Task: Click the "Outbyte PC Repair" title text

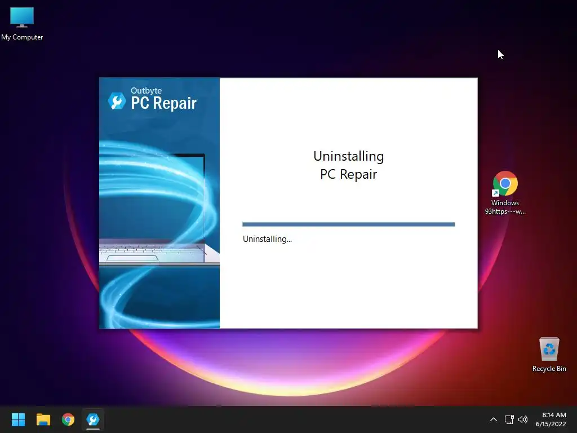Action: click(163, 99)
